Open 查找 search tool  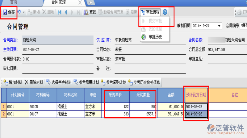click(90, 12)
